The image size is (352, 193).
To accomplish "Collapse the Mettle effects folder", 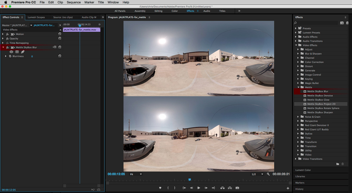I will pos(298,87).
